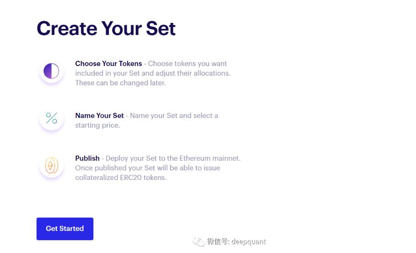
Task: Click the "These can be changed later." sentence
Action: (120, 83)
